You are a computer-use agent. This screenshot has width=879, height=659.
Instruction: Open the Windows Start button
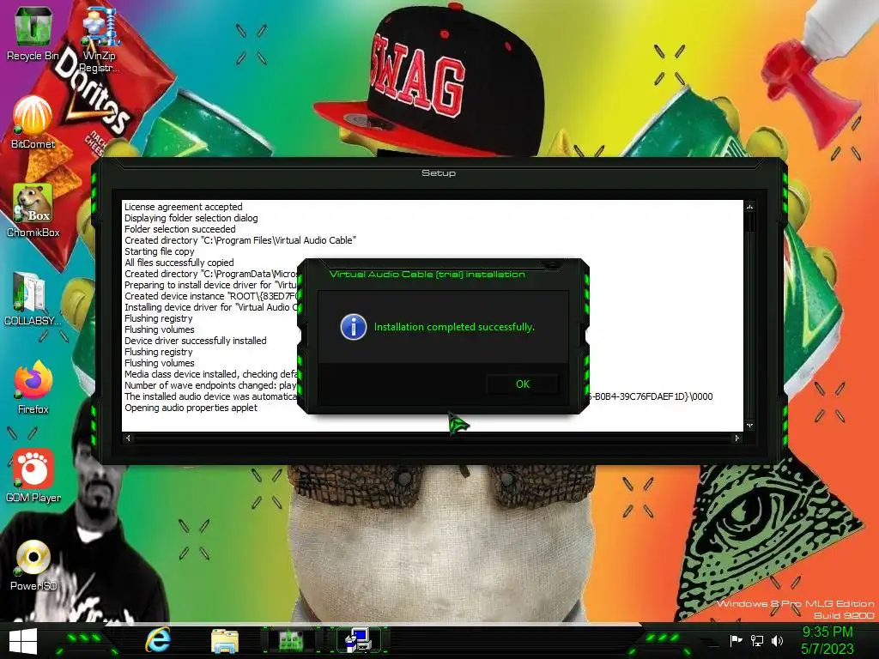coord(23,642)
